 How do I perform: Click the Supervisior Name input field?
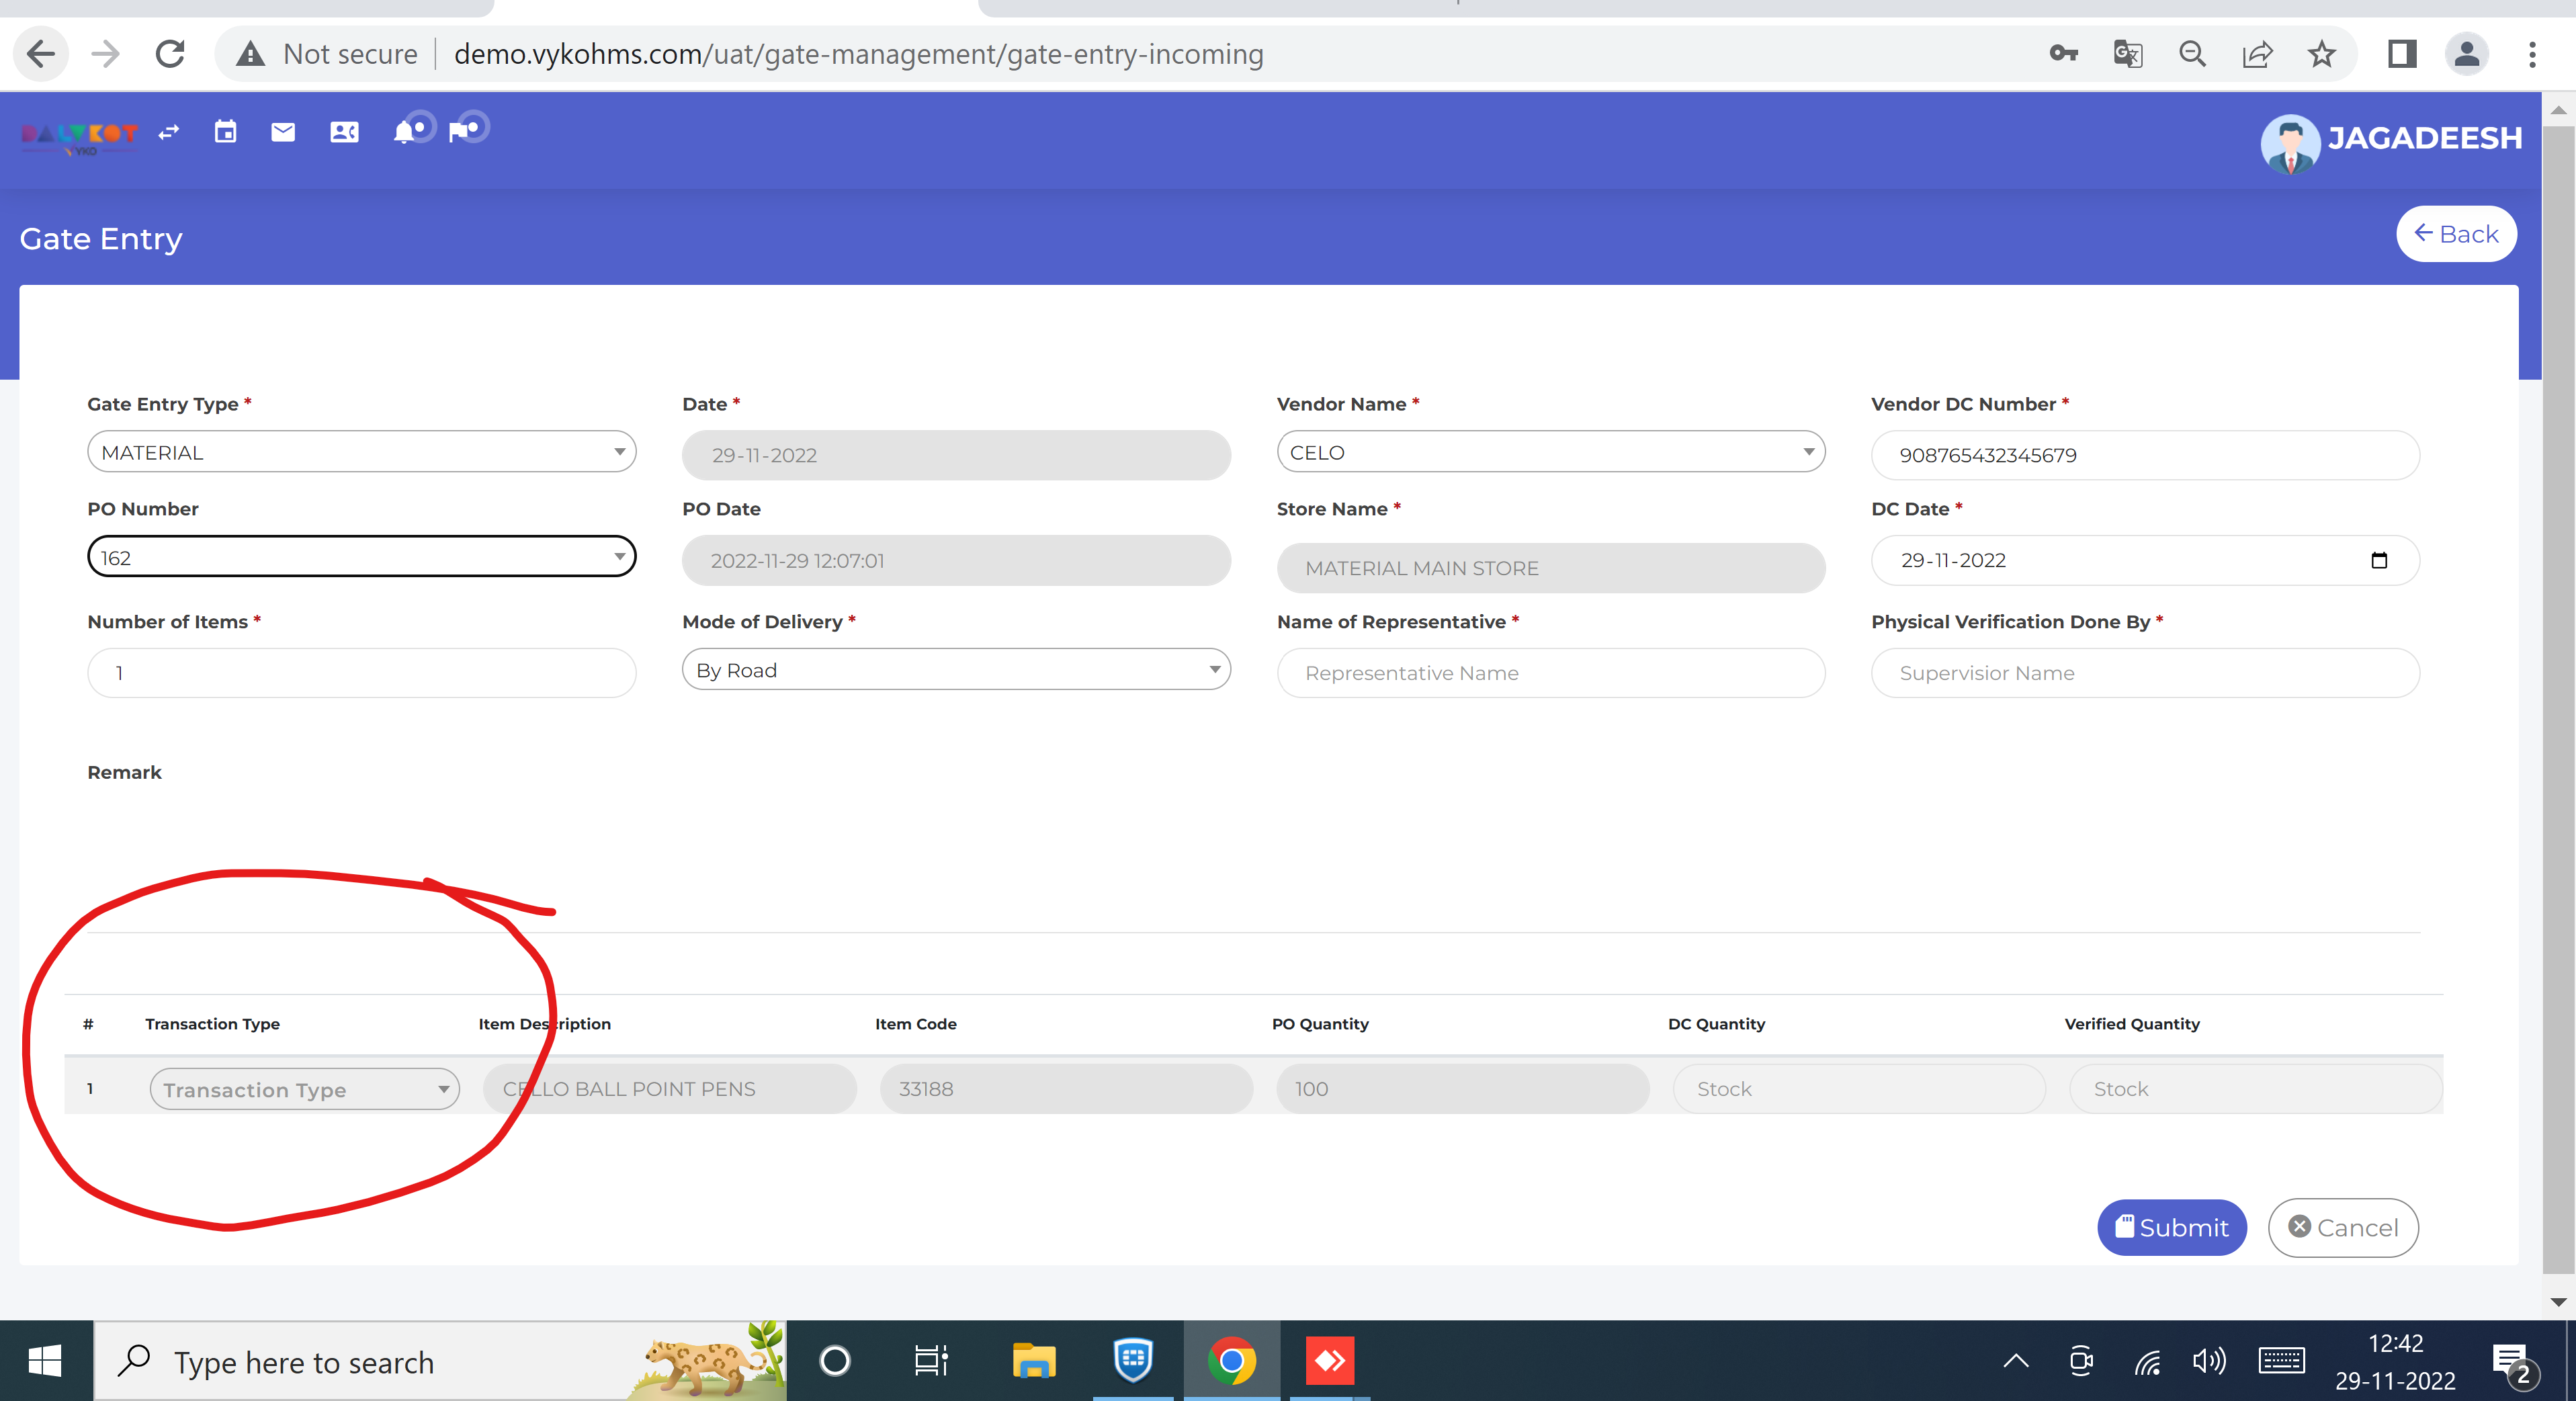[2144, 673]
